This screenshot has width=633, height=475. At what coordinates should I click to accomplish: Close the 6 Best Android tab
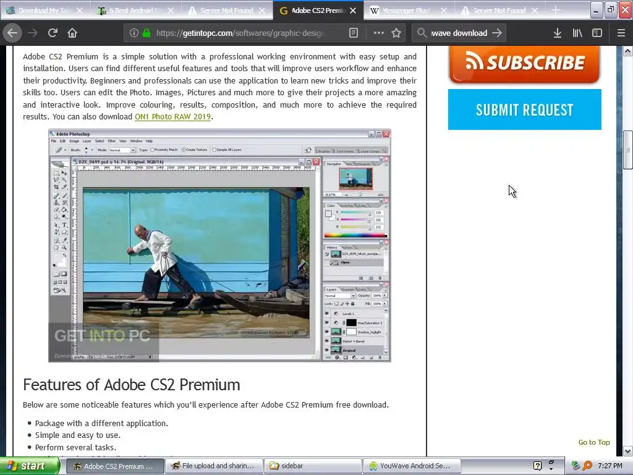point(171,11)
